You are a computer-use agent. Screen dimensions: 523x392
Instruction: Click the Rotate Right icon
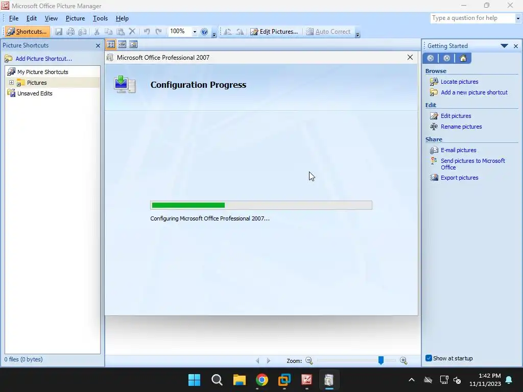point(240,32)
